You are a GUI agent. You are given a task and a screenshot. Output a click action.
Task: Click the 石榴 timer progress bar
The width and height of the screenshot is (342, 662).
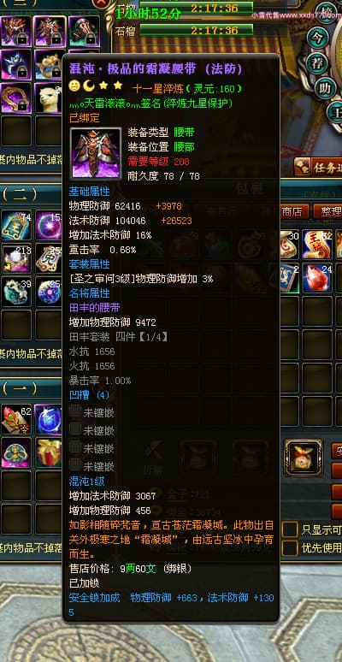(x=197, y=30)
